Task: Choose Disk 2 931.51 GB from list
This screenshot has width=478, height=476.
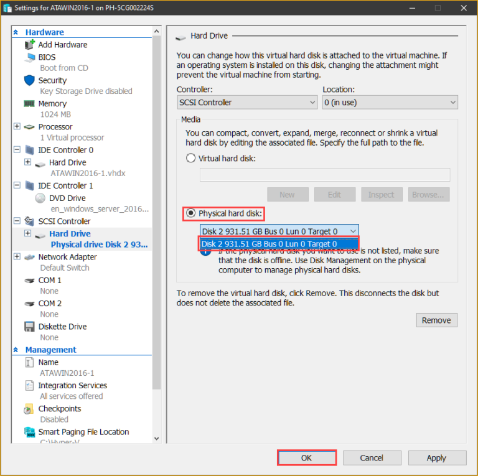Action: [278, 244]
